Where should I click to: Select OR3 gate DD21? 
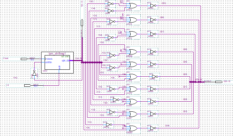point(133,114)
